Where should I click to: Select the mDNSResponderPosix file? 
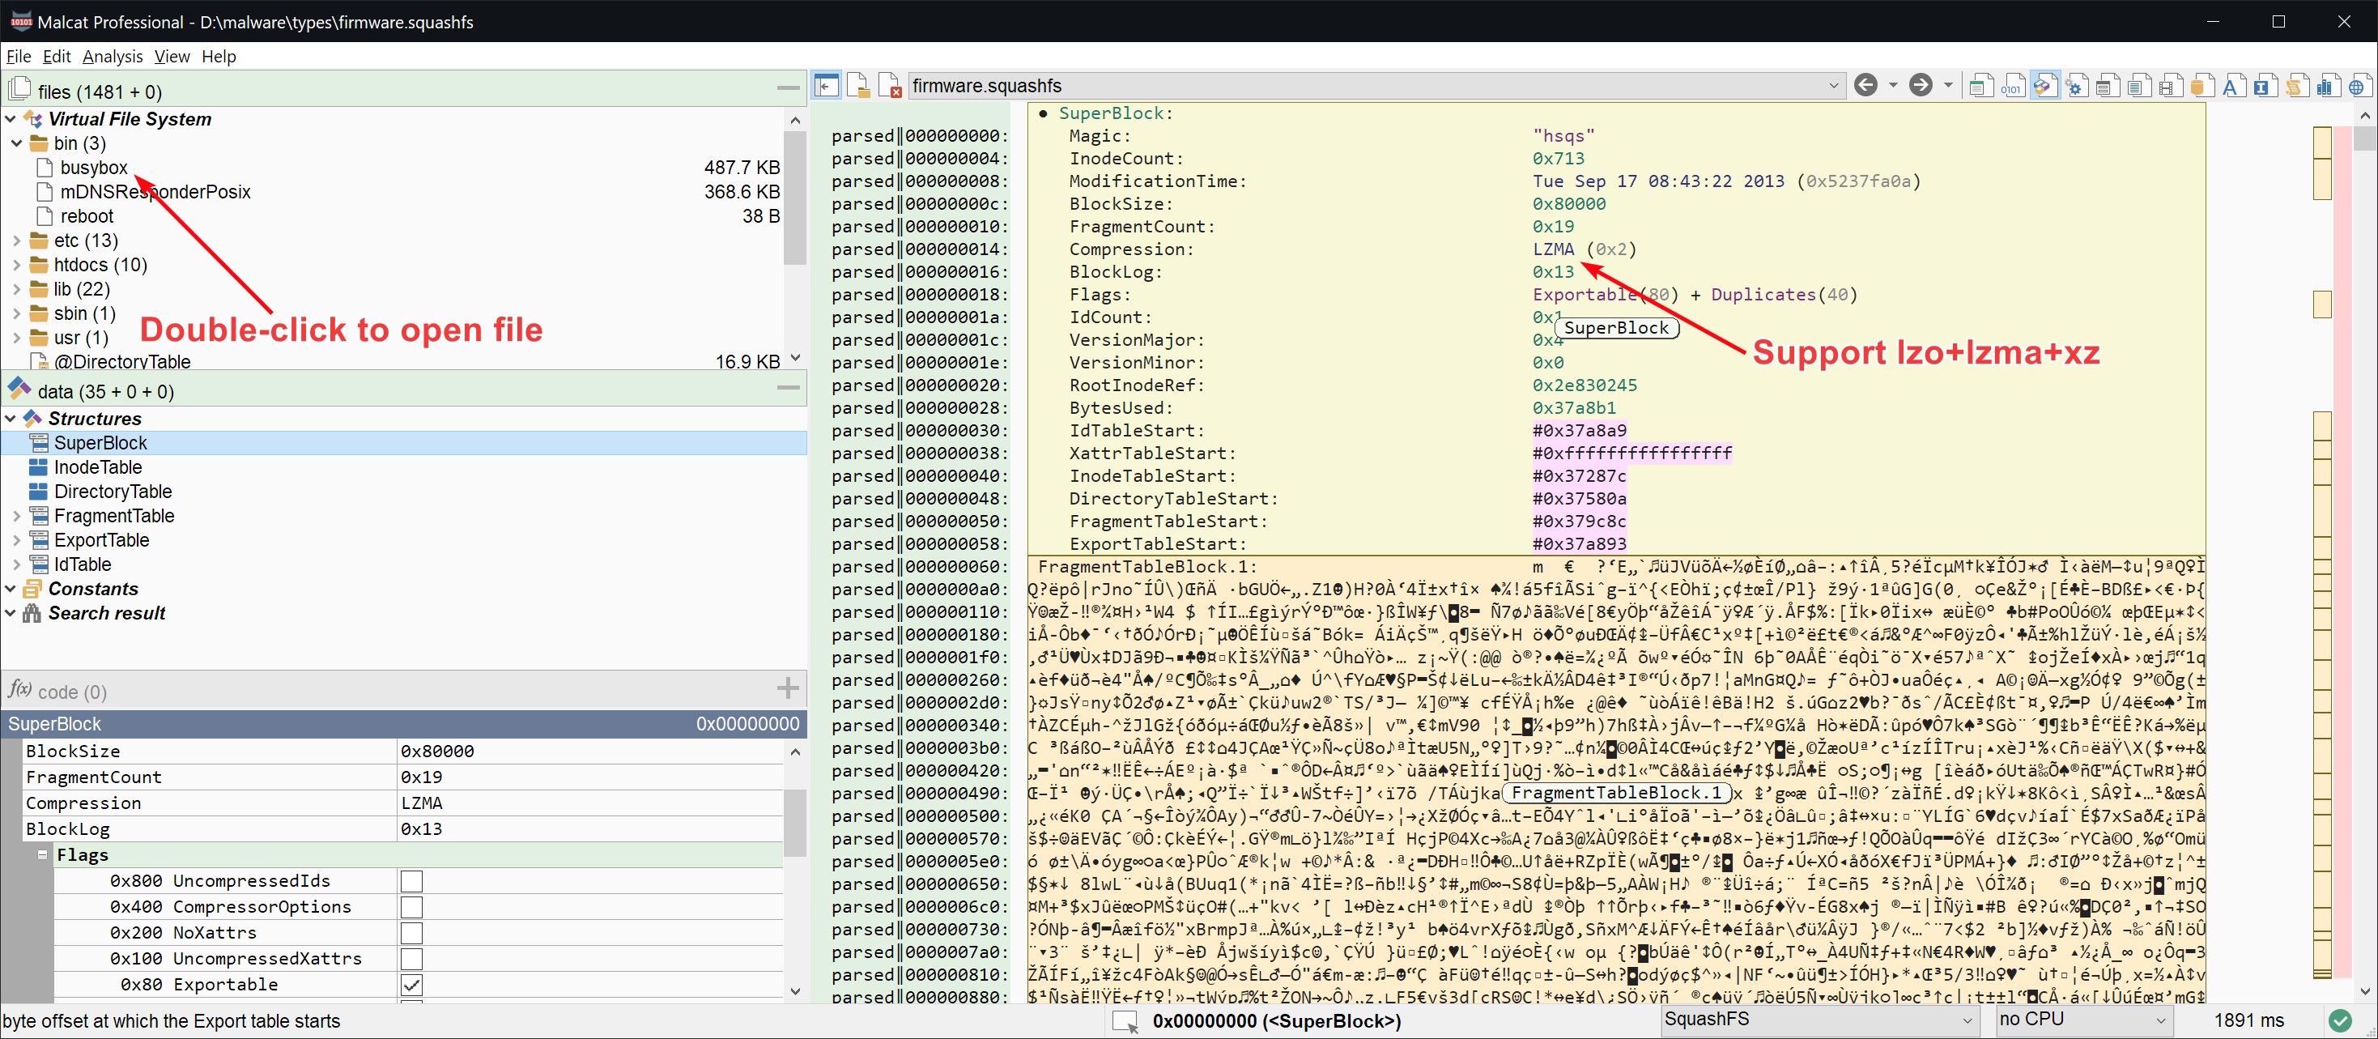pyautogui.click(x=155, y=192)
